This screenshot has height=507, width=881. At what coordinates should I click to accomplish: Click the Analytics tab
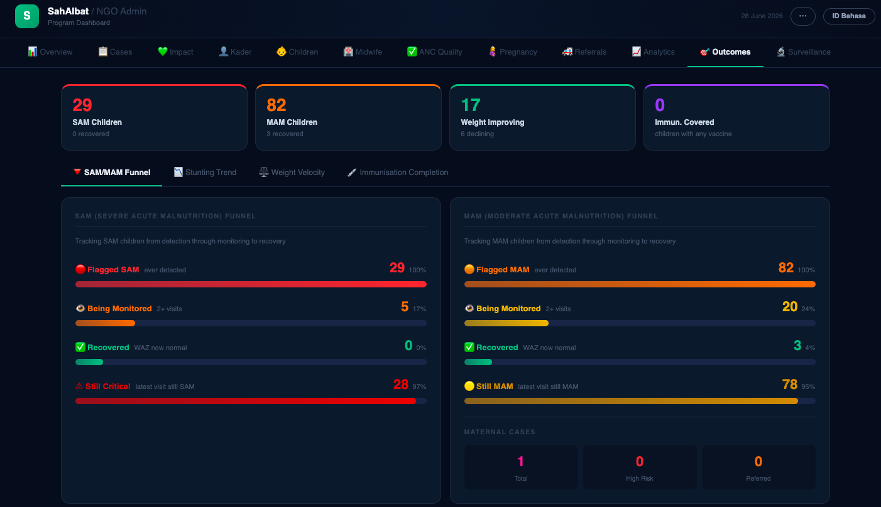(x=654, y=52)
